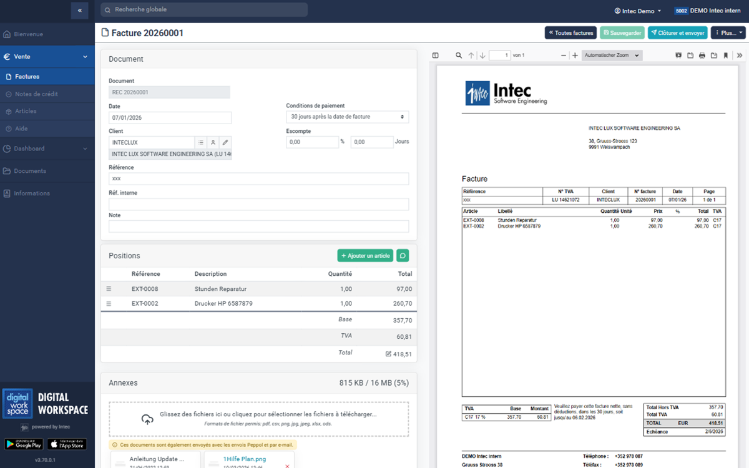Open Conditions de paiement dropdown
The width and height of the screenshot is (749, 468).
pyautogui.click(x=348, y=117)
